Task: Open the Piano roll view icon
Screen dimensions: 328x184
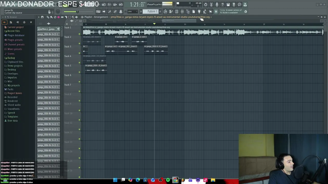Action: pos(171,11)
